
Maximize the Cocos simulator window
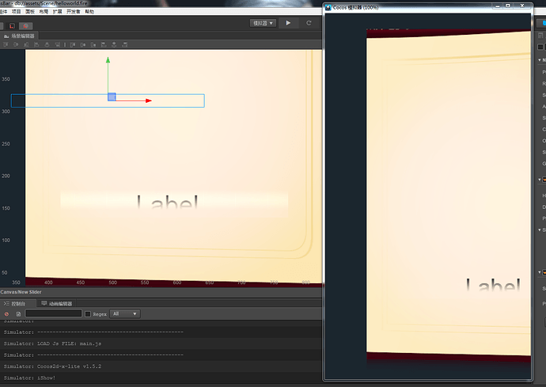coord(508,6)
